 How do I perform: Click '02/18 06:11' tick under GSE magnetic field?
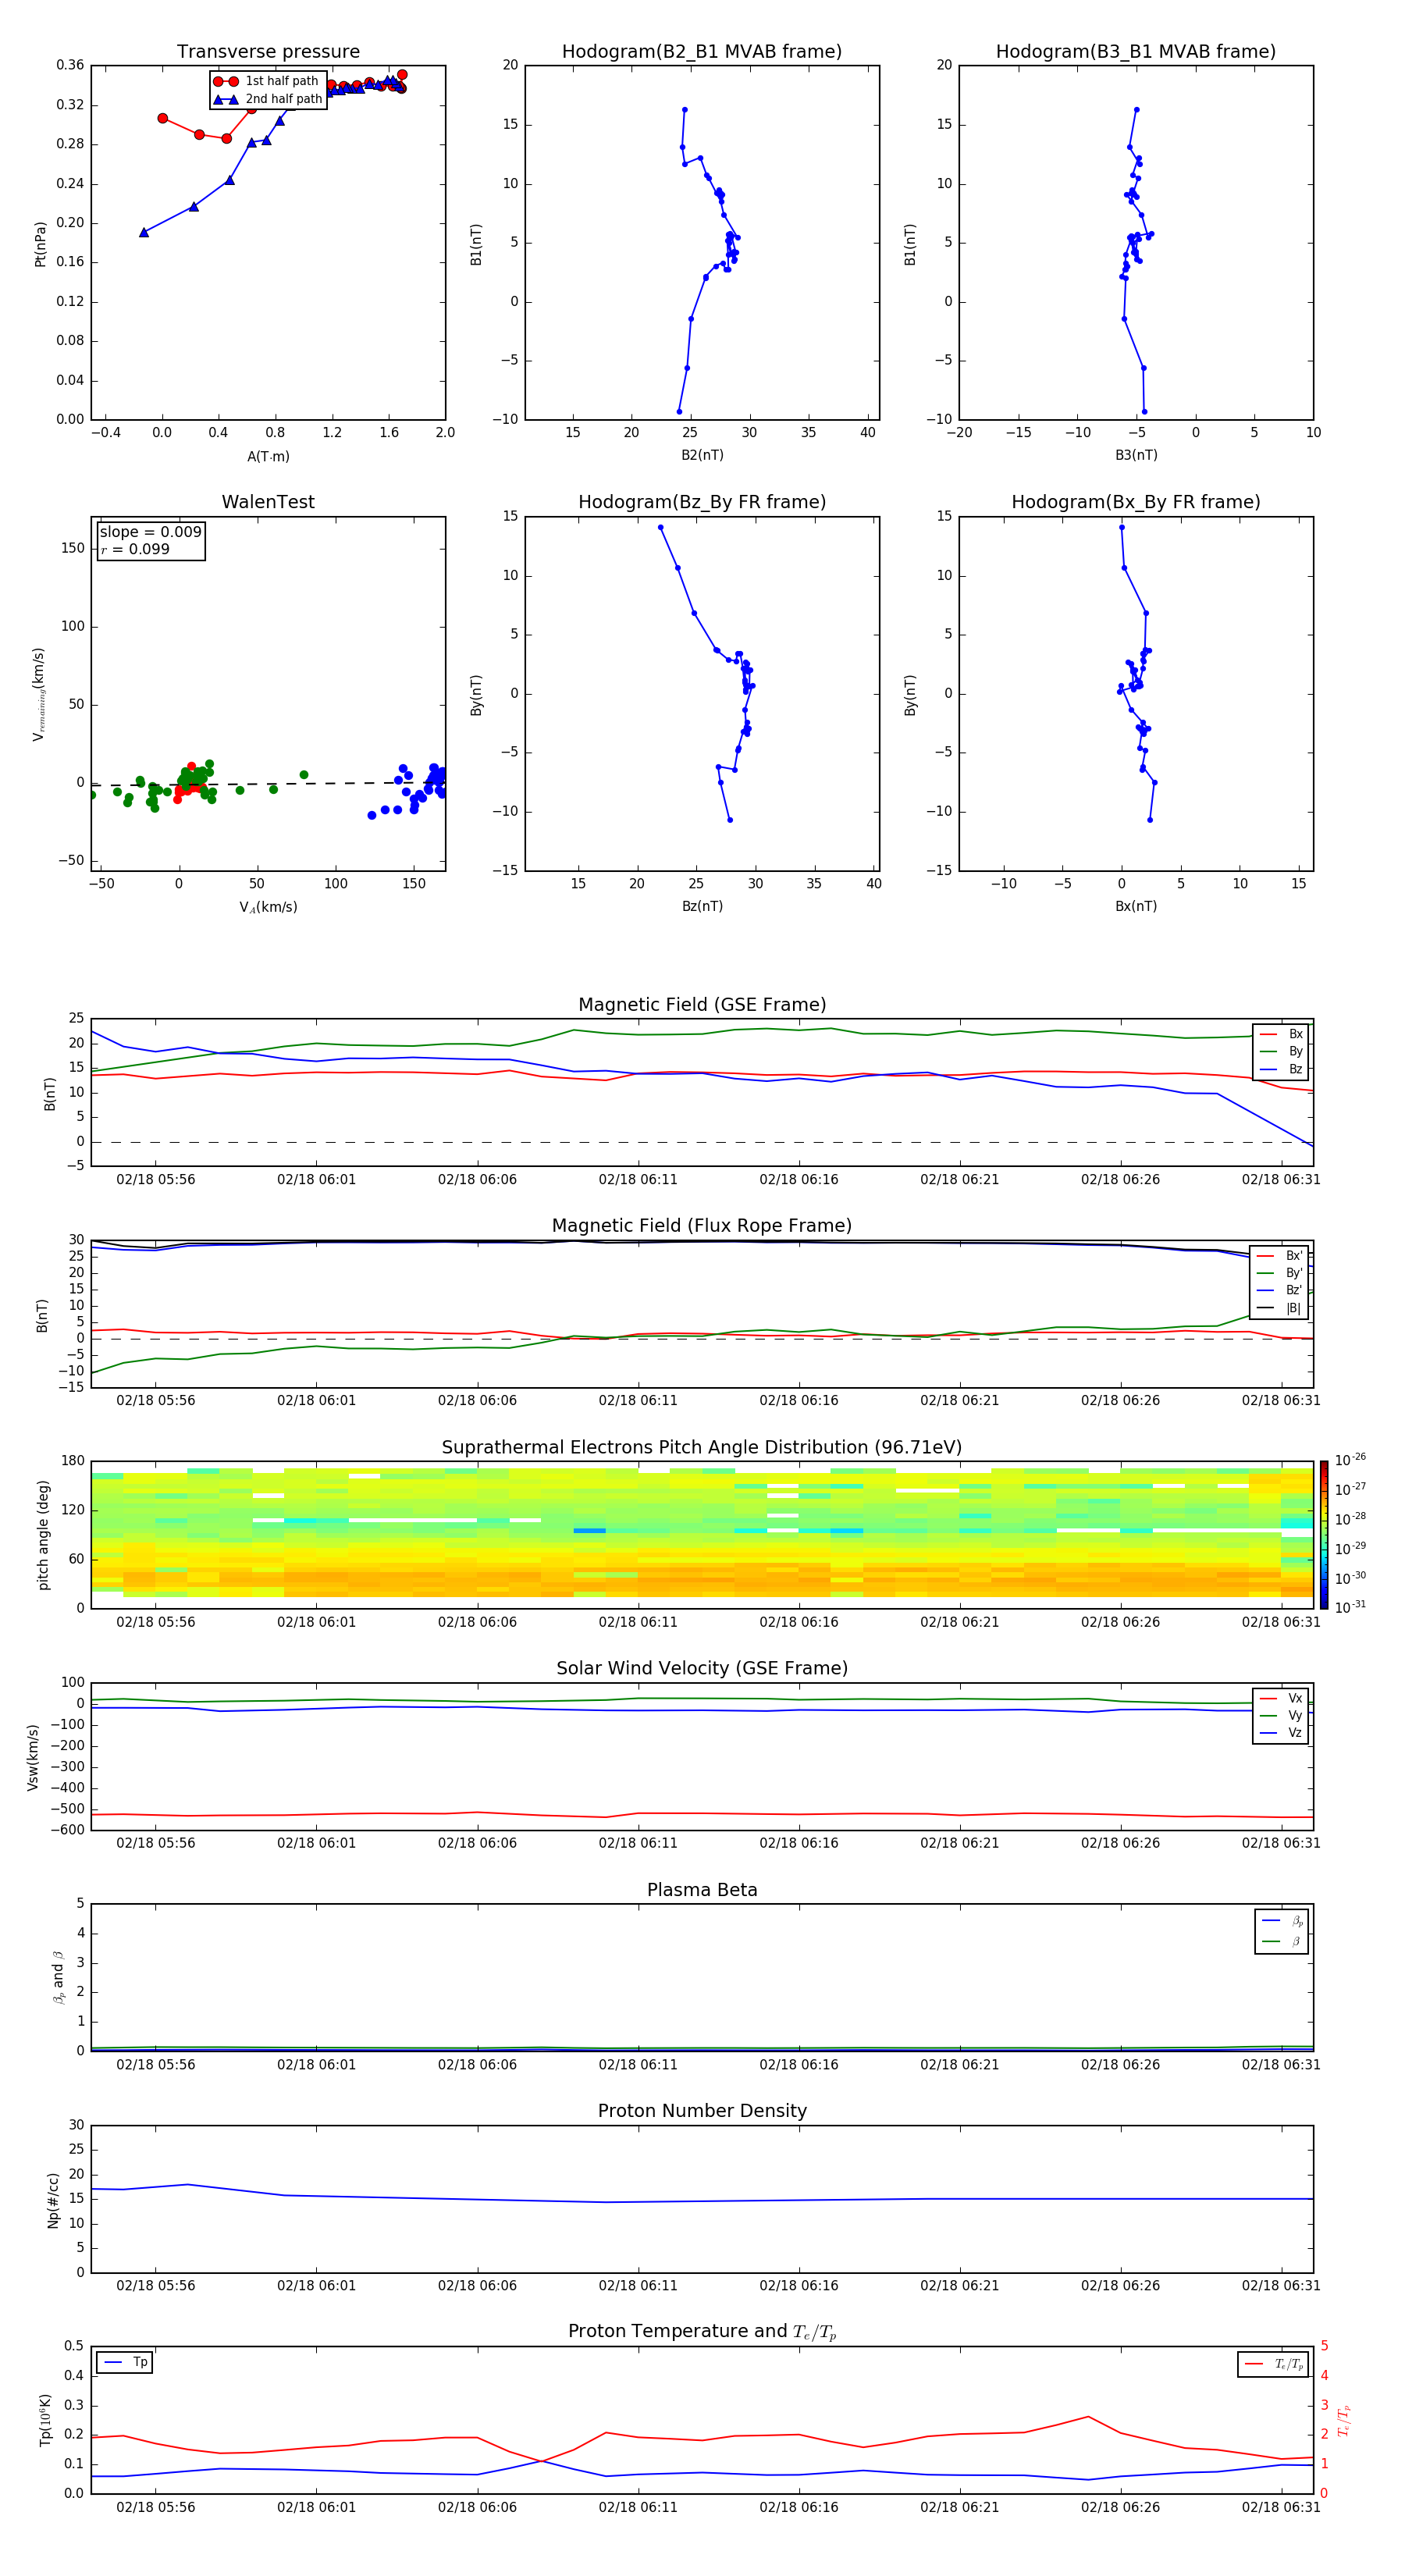click(638, 1180)
